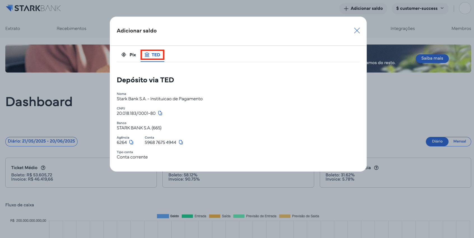Copy the Conta account number
Image resolution: width=474 pixels, height=238 pixels.
click(x=181, y=142)
